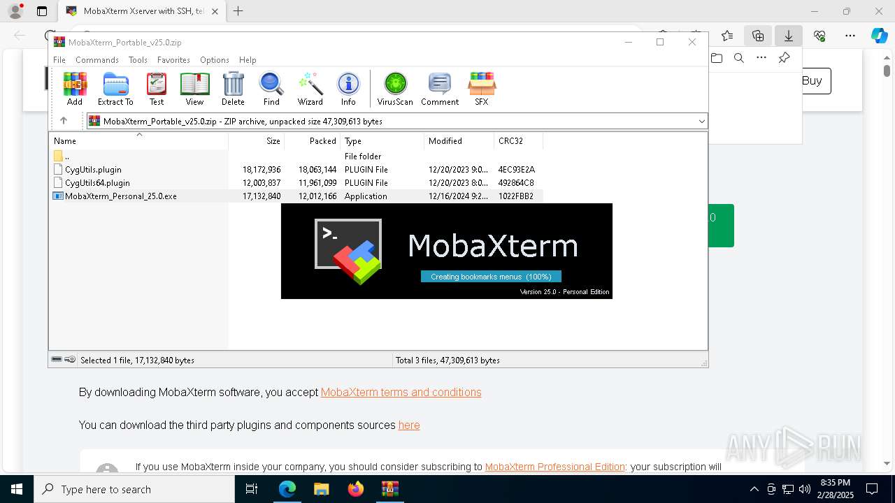895x503 pixels.
Task: Open the Help menu
Action: click(x=248, y=60)
